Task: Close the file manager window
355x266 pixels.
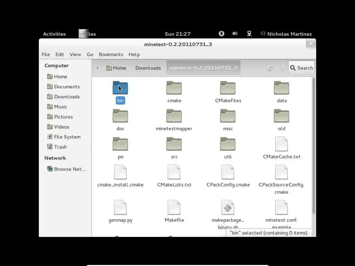Action: [x=311, y=43]
